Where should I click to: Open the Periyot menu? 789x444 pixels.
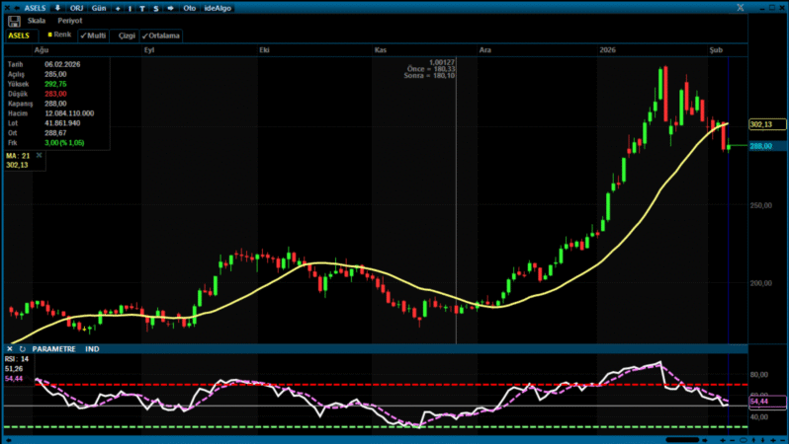coord(68,20)
